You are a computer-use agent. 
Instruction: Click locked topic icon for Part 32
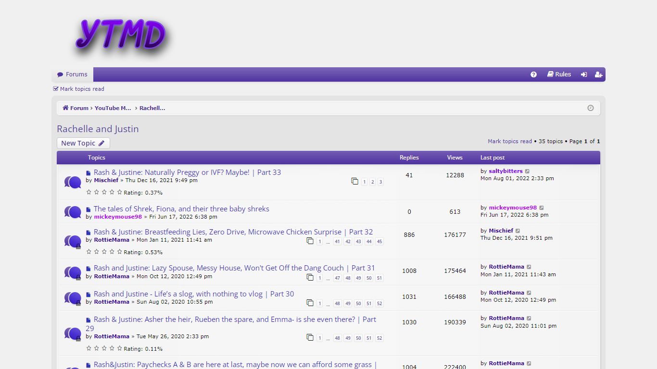(73, 242)
